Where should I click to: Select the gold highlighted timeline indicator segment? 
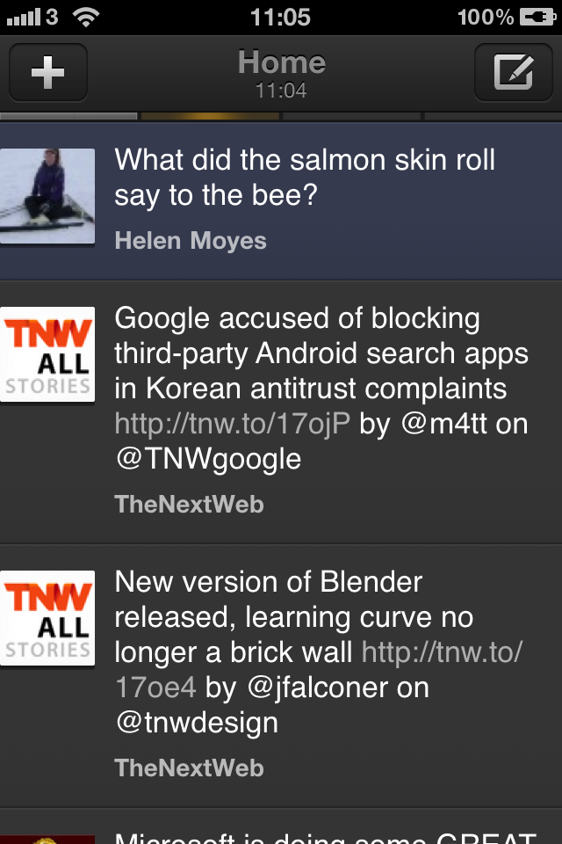211,116
